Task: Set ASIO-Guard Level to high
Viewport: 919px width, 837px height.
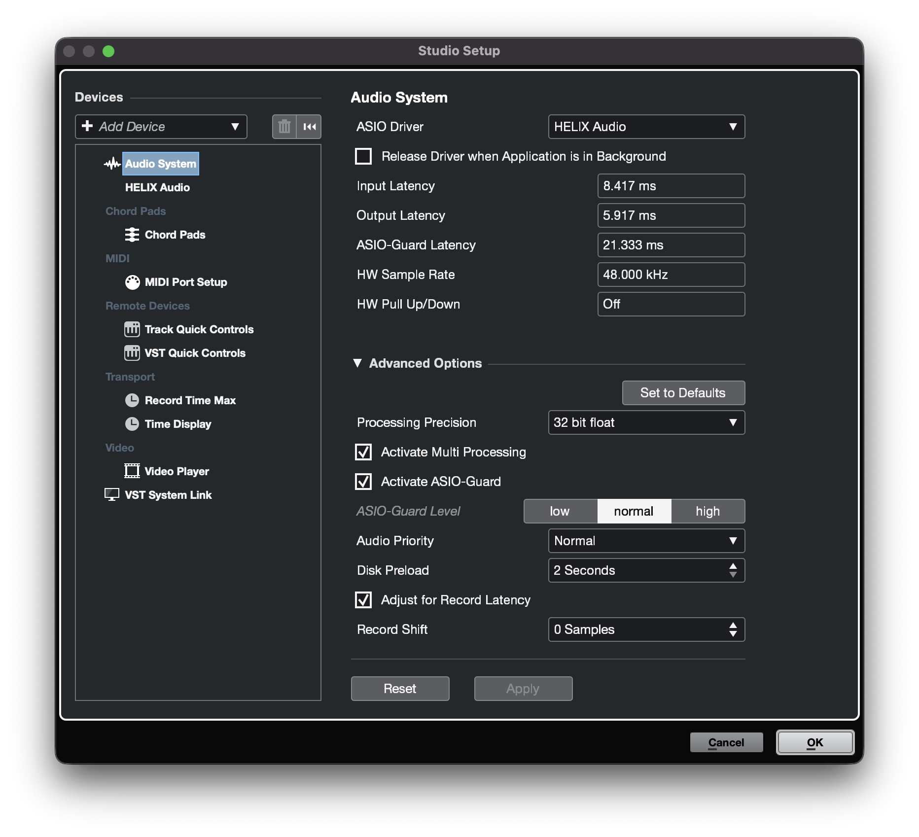Action: click(x=707, y=511)
